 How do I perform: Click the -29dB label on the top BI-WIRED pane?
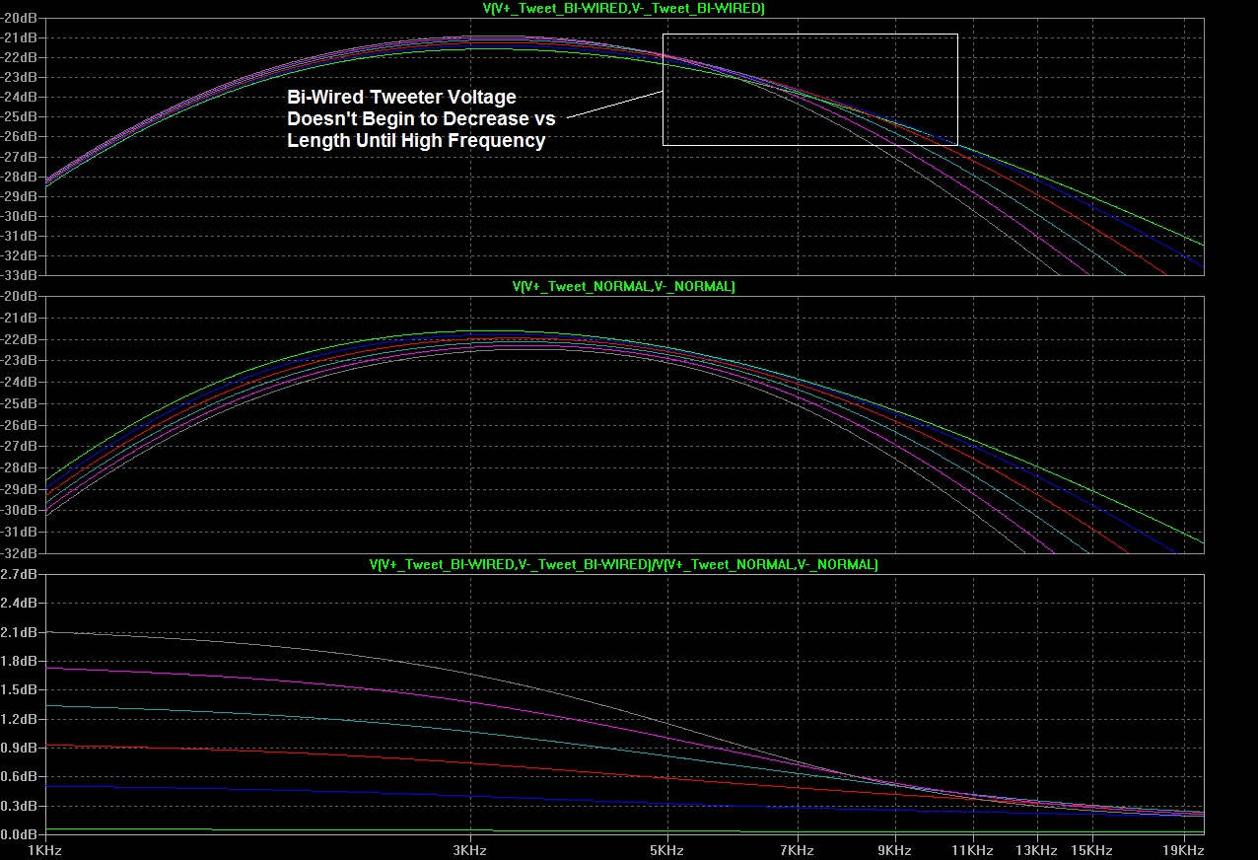(19, 196)
